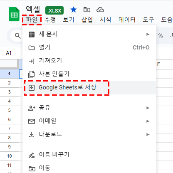
Task: Open the 데이터 menu
Action: (x=127, y=20)
